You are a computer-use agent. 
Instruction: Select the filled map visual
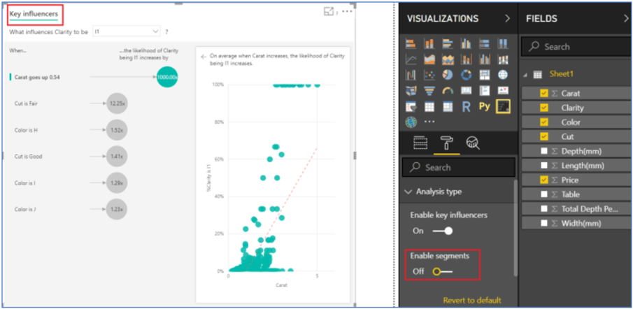(x=411, y=91)
